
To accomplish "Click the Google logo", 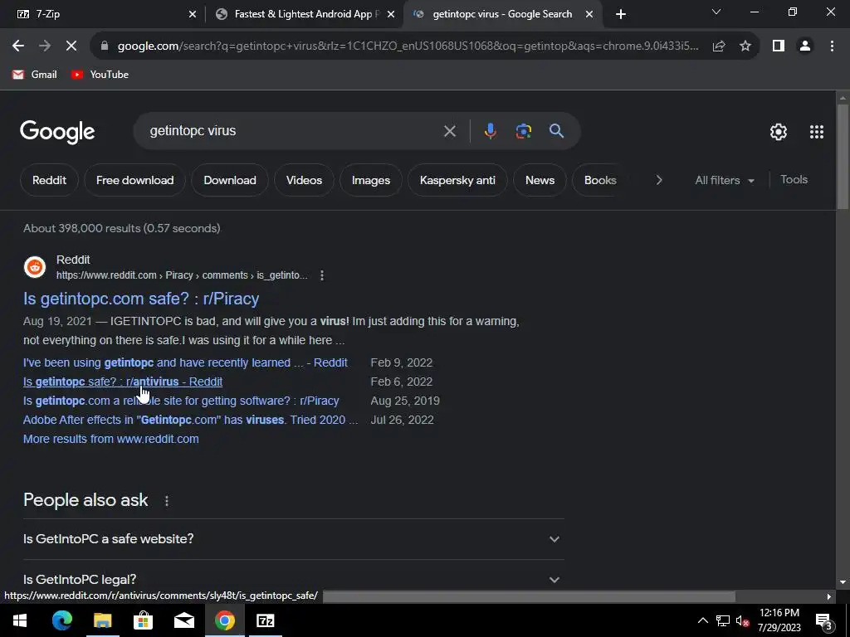I will (57, 132).
